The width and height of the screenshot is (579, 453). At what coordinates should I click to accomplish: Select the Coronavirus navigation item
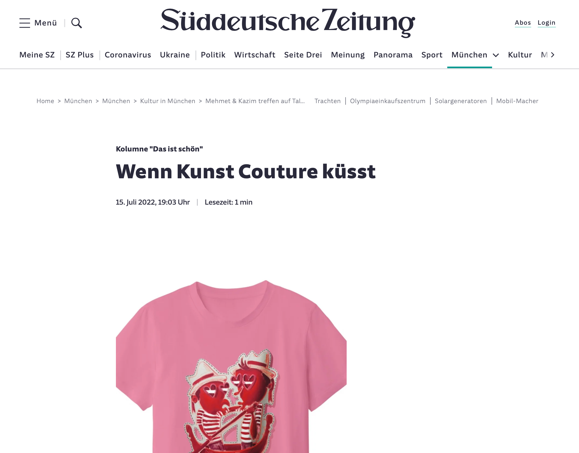[x=128, y=55]
